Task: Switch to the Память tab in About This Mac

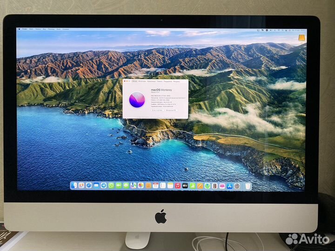Action: 160,81
